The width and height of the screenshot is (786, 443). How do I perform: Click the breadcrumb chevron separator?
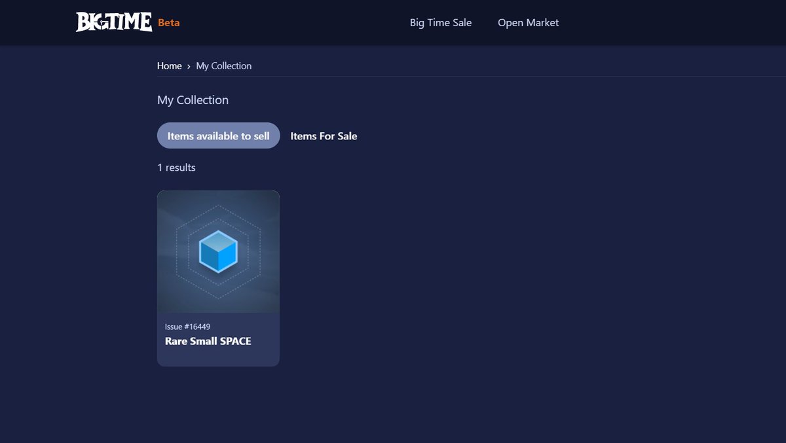(188, 66)
